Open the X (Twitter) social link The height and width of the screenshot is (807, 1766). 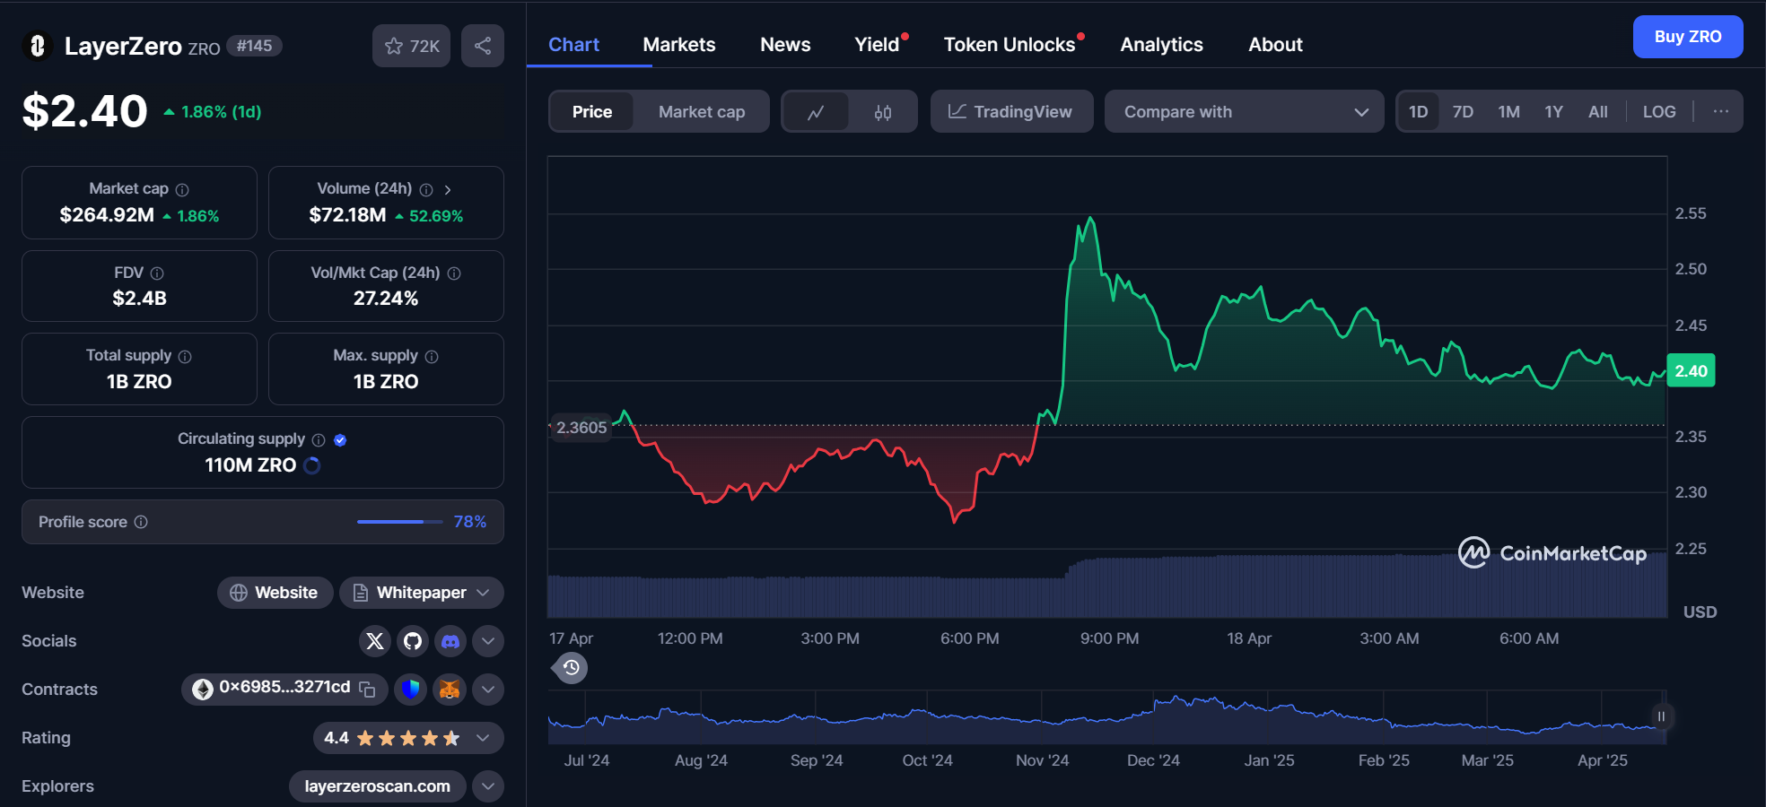[375, 641]
